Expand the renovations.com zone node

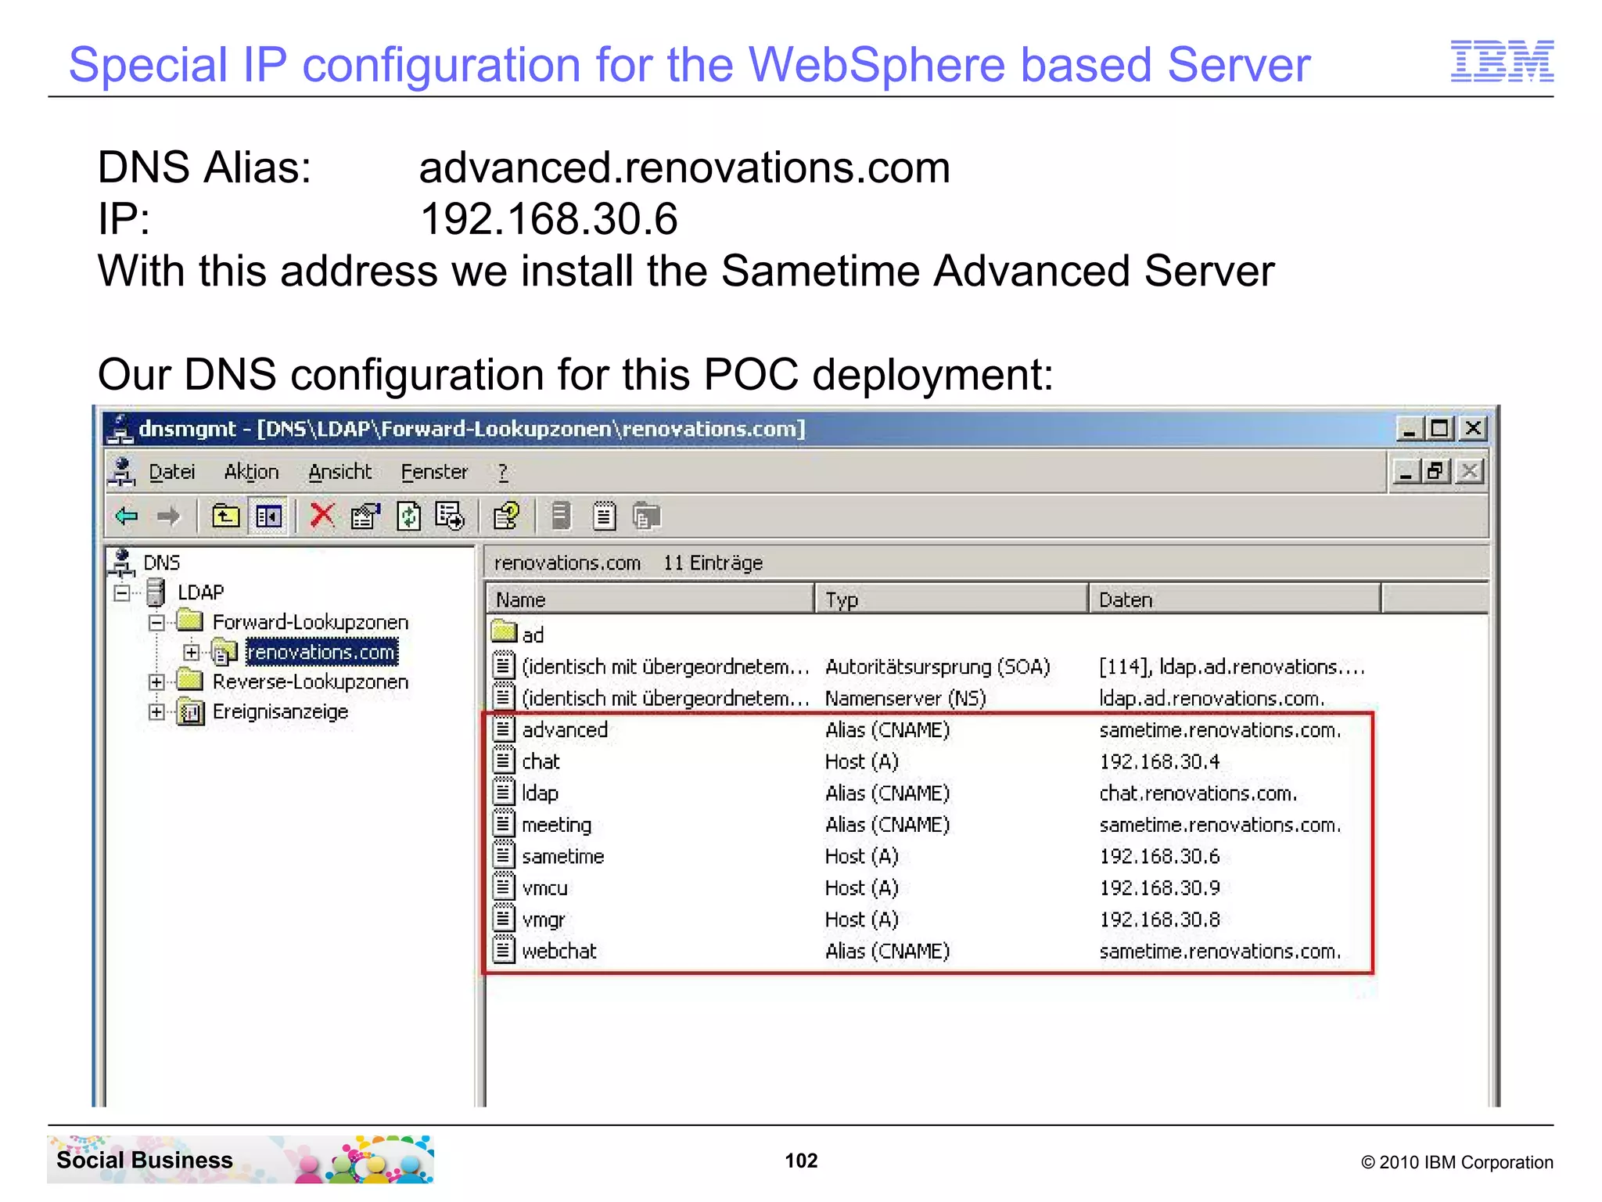click(191, 653)
